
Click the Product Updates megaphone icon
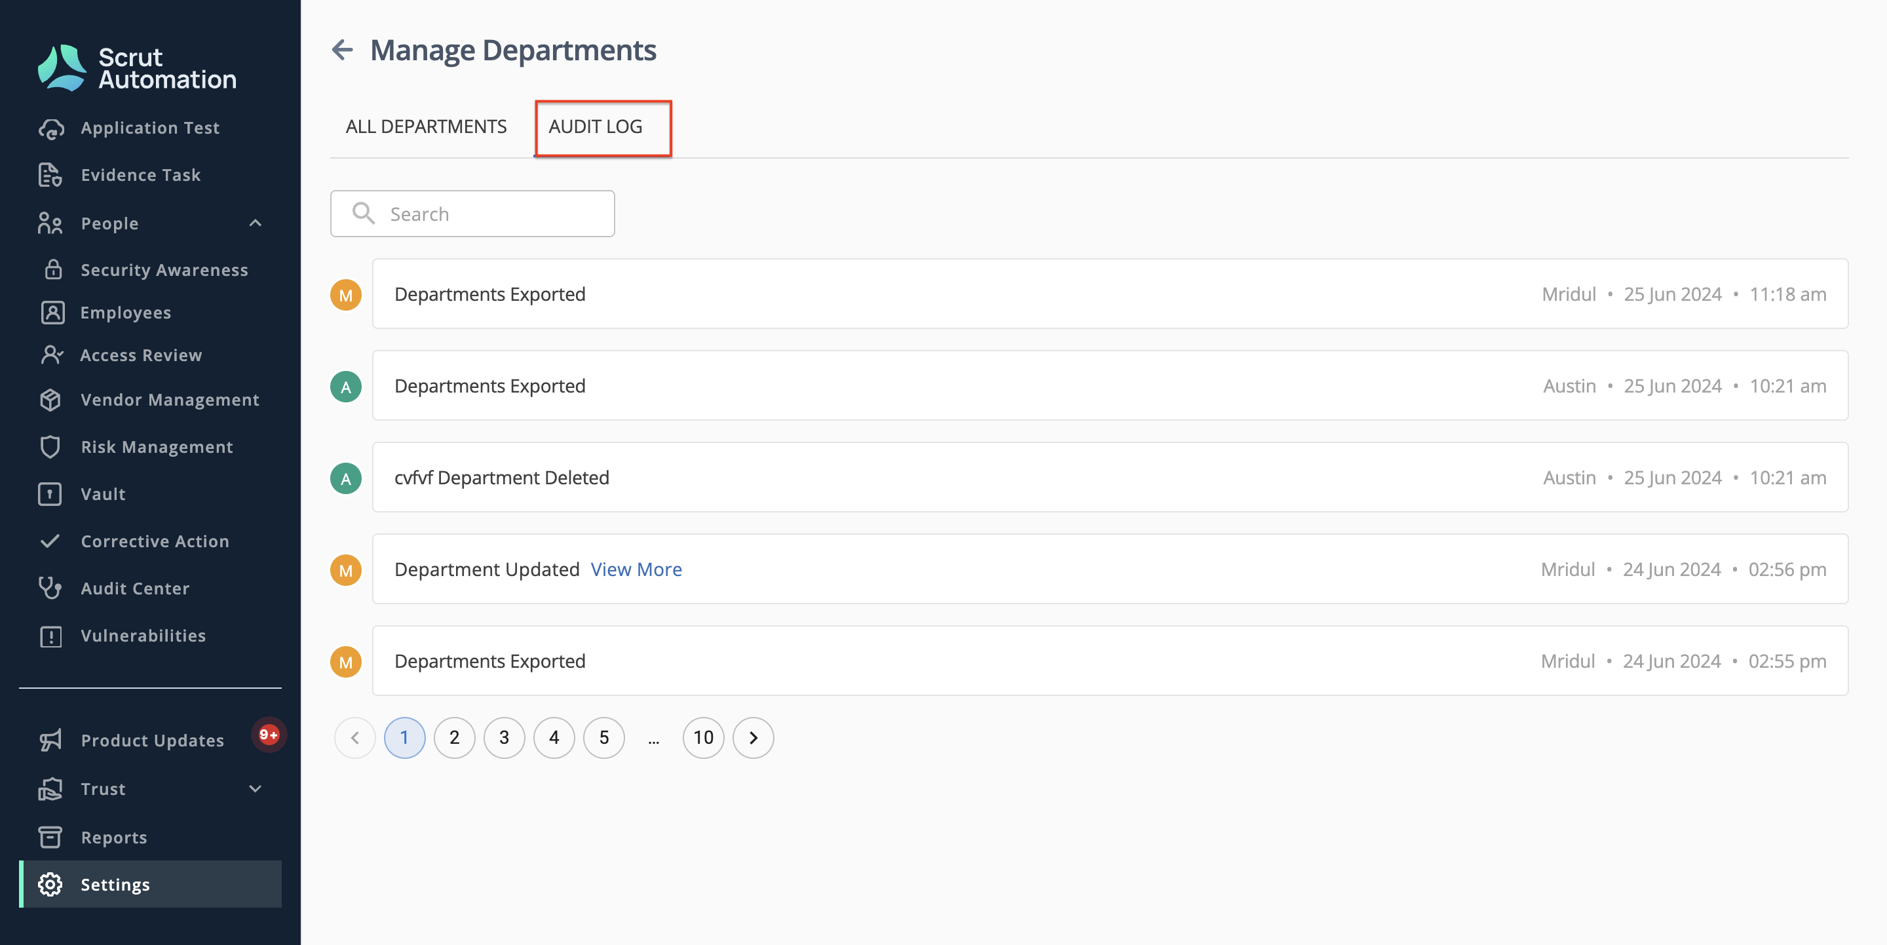pos(50,741)
